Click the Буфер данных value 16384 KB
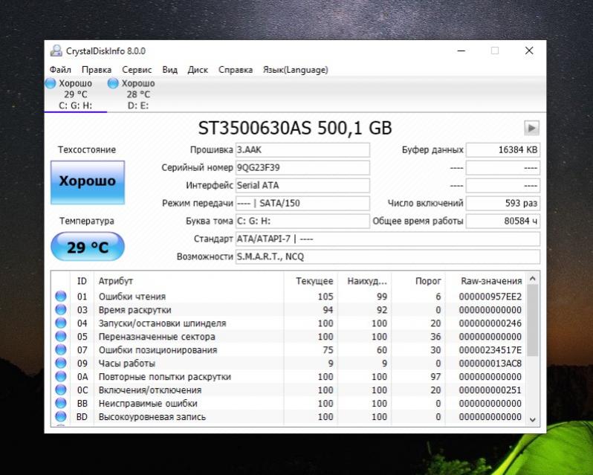 click(502, 149)
